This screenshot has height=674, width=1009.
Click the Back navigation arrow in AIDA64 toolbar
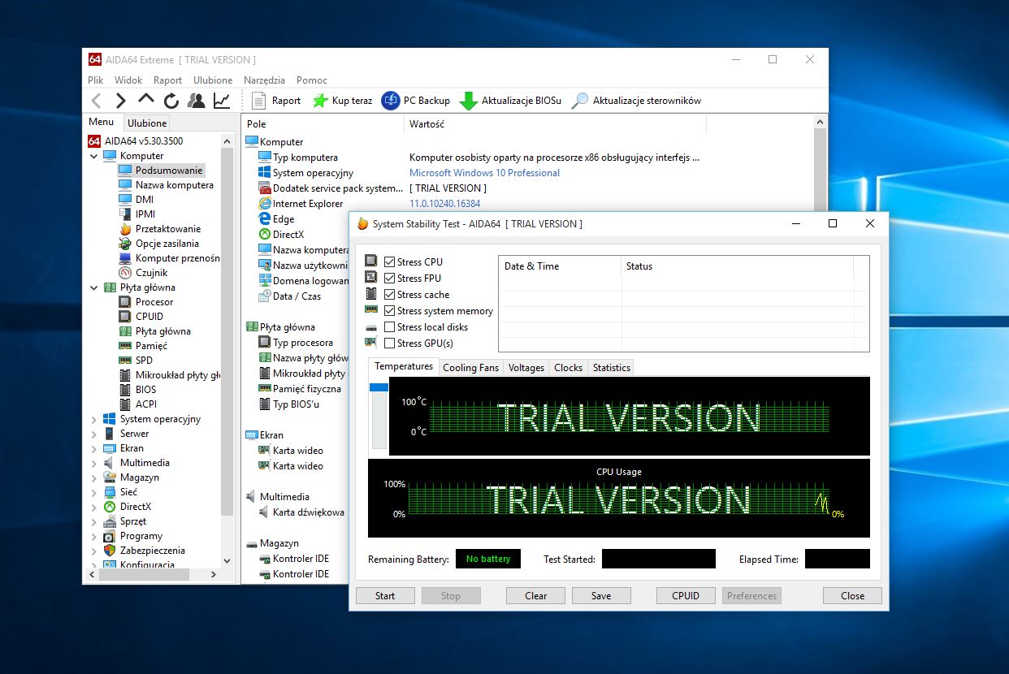click(x=97, y=101)
